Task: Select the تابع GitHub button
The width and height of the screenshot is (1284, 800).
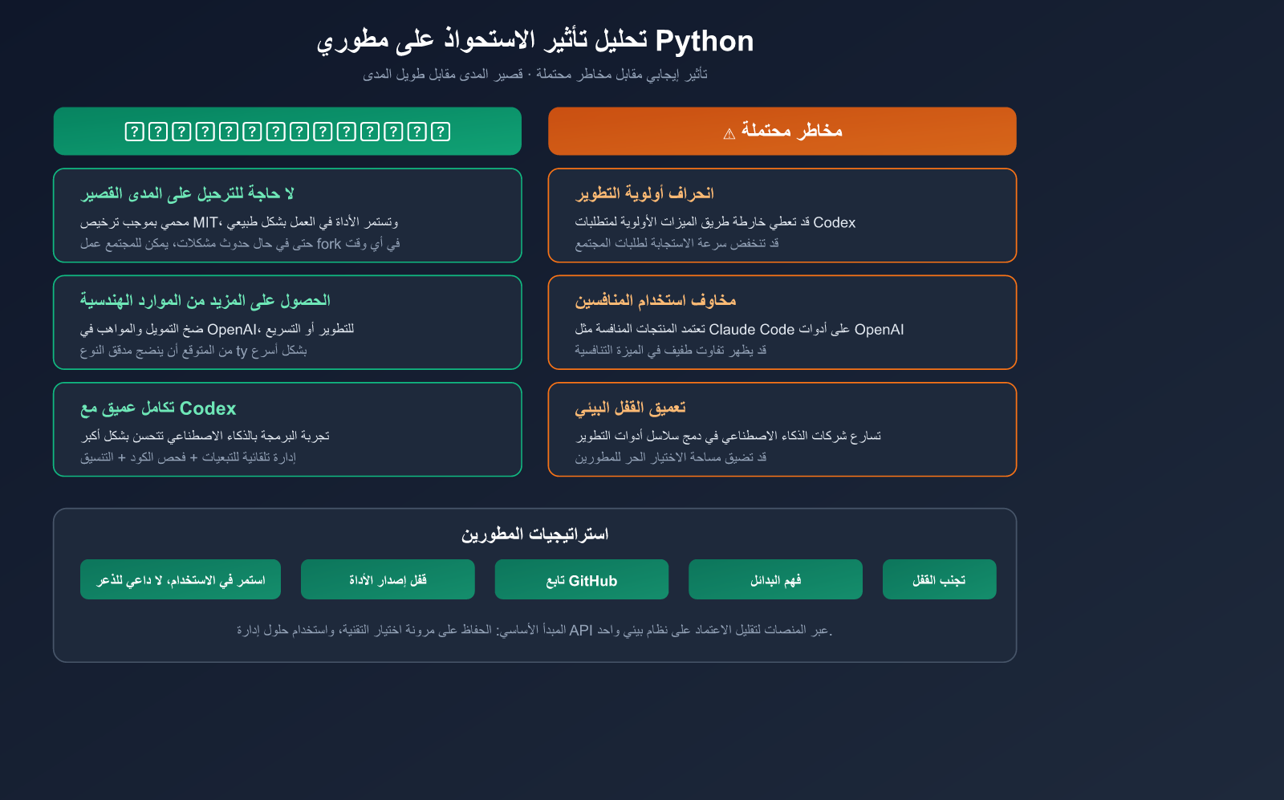Action: pos(582,579)
